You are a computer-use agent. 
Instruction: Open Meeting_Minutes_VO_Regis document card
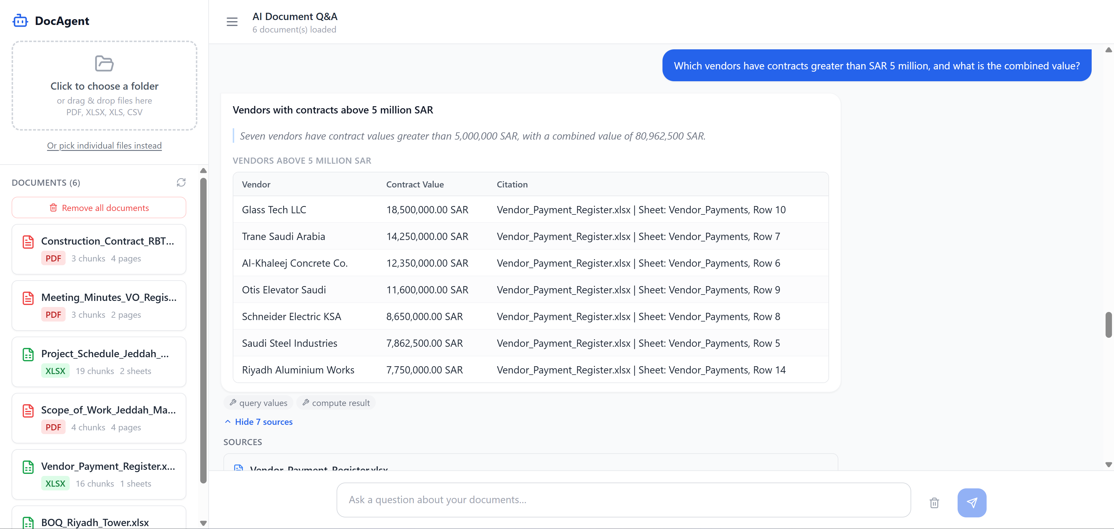point(99,305)
